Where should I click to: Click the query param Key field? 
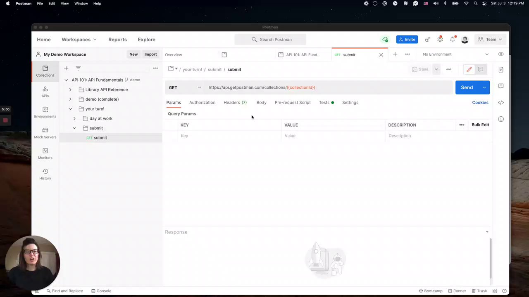230,136
